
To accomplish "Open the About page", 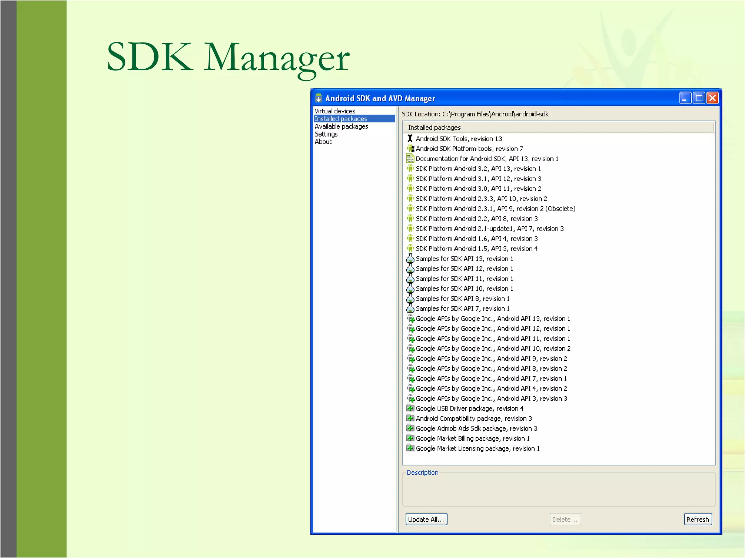I will 323,142.
